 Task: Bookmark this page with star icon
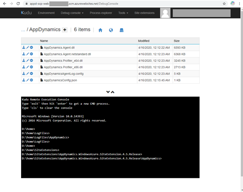224,3
